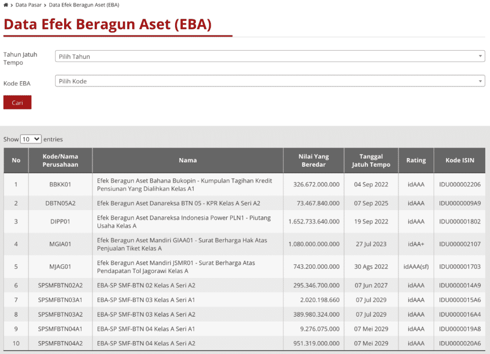Viewport: 490px width, 354px height.
Task: Click the idAAA(sf) rating for MJAG01
Action: tap(415, 267)
